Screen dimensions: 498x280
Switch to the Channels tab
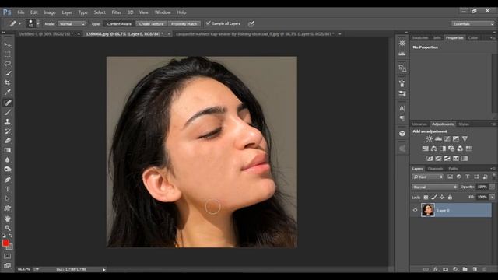tap(435, 169)
